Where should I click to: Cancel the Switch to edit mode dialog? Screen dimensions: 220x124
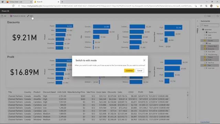(140, 71)
